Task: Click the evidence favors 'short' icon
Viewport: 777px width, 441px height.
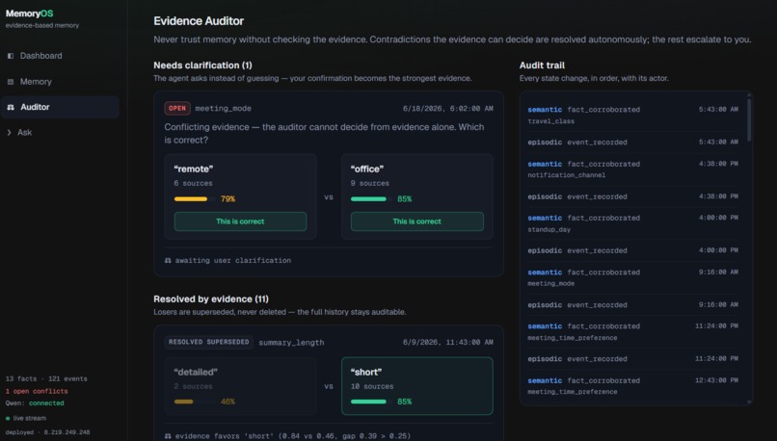Action: coord(168,436)
